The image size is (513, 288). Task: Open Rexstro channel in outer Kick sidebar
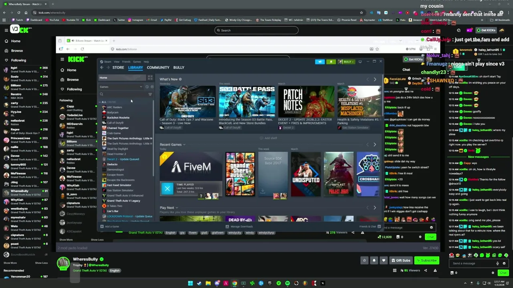(25, 96)
